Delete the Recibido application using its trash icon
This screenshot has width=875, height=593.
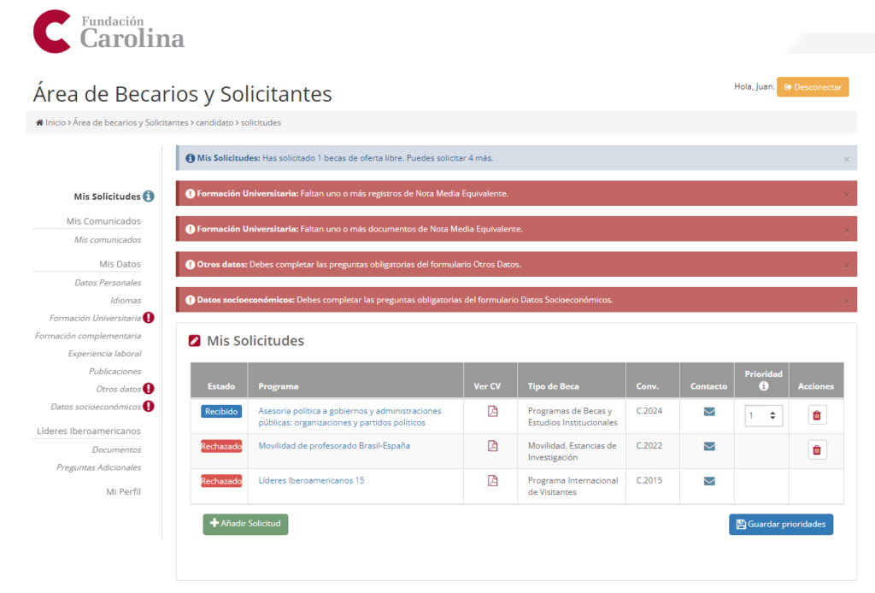click(816, 414)
